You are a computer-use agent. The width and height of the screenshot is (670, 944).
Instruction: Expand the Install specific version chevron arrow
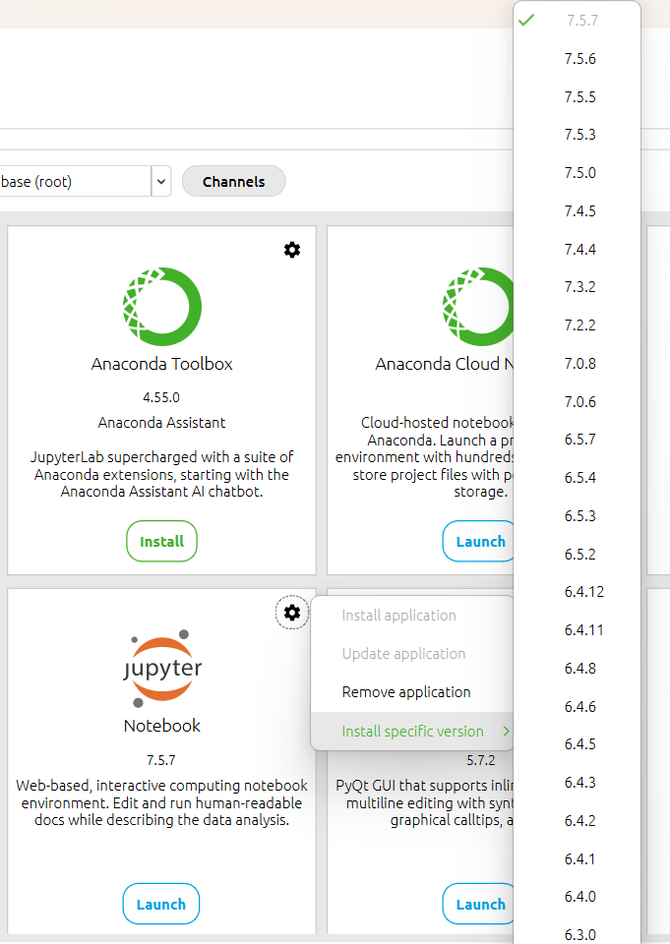point(506,731)
